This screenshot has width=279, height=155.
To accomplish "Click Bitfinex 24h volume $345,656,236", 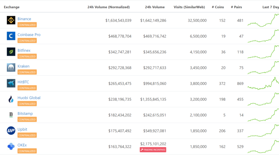I will coord(155,52).
